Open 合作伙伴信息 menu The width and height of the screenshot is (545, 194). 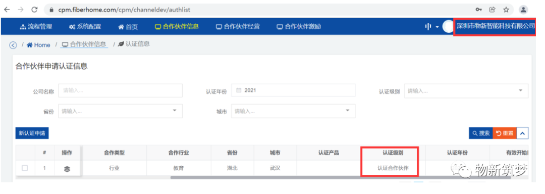pos(177,27)
